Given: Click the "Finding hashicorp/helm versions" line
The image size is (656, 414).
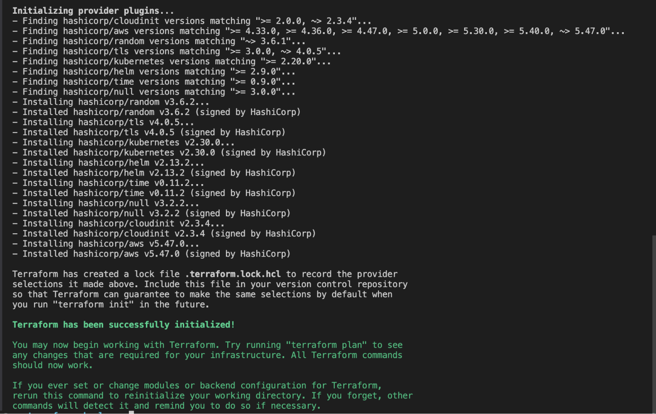Looking at the screenshot, I should click(x=154, y=71).
